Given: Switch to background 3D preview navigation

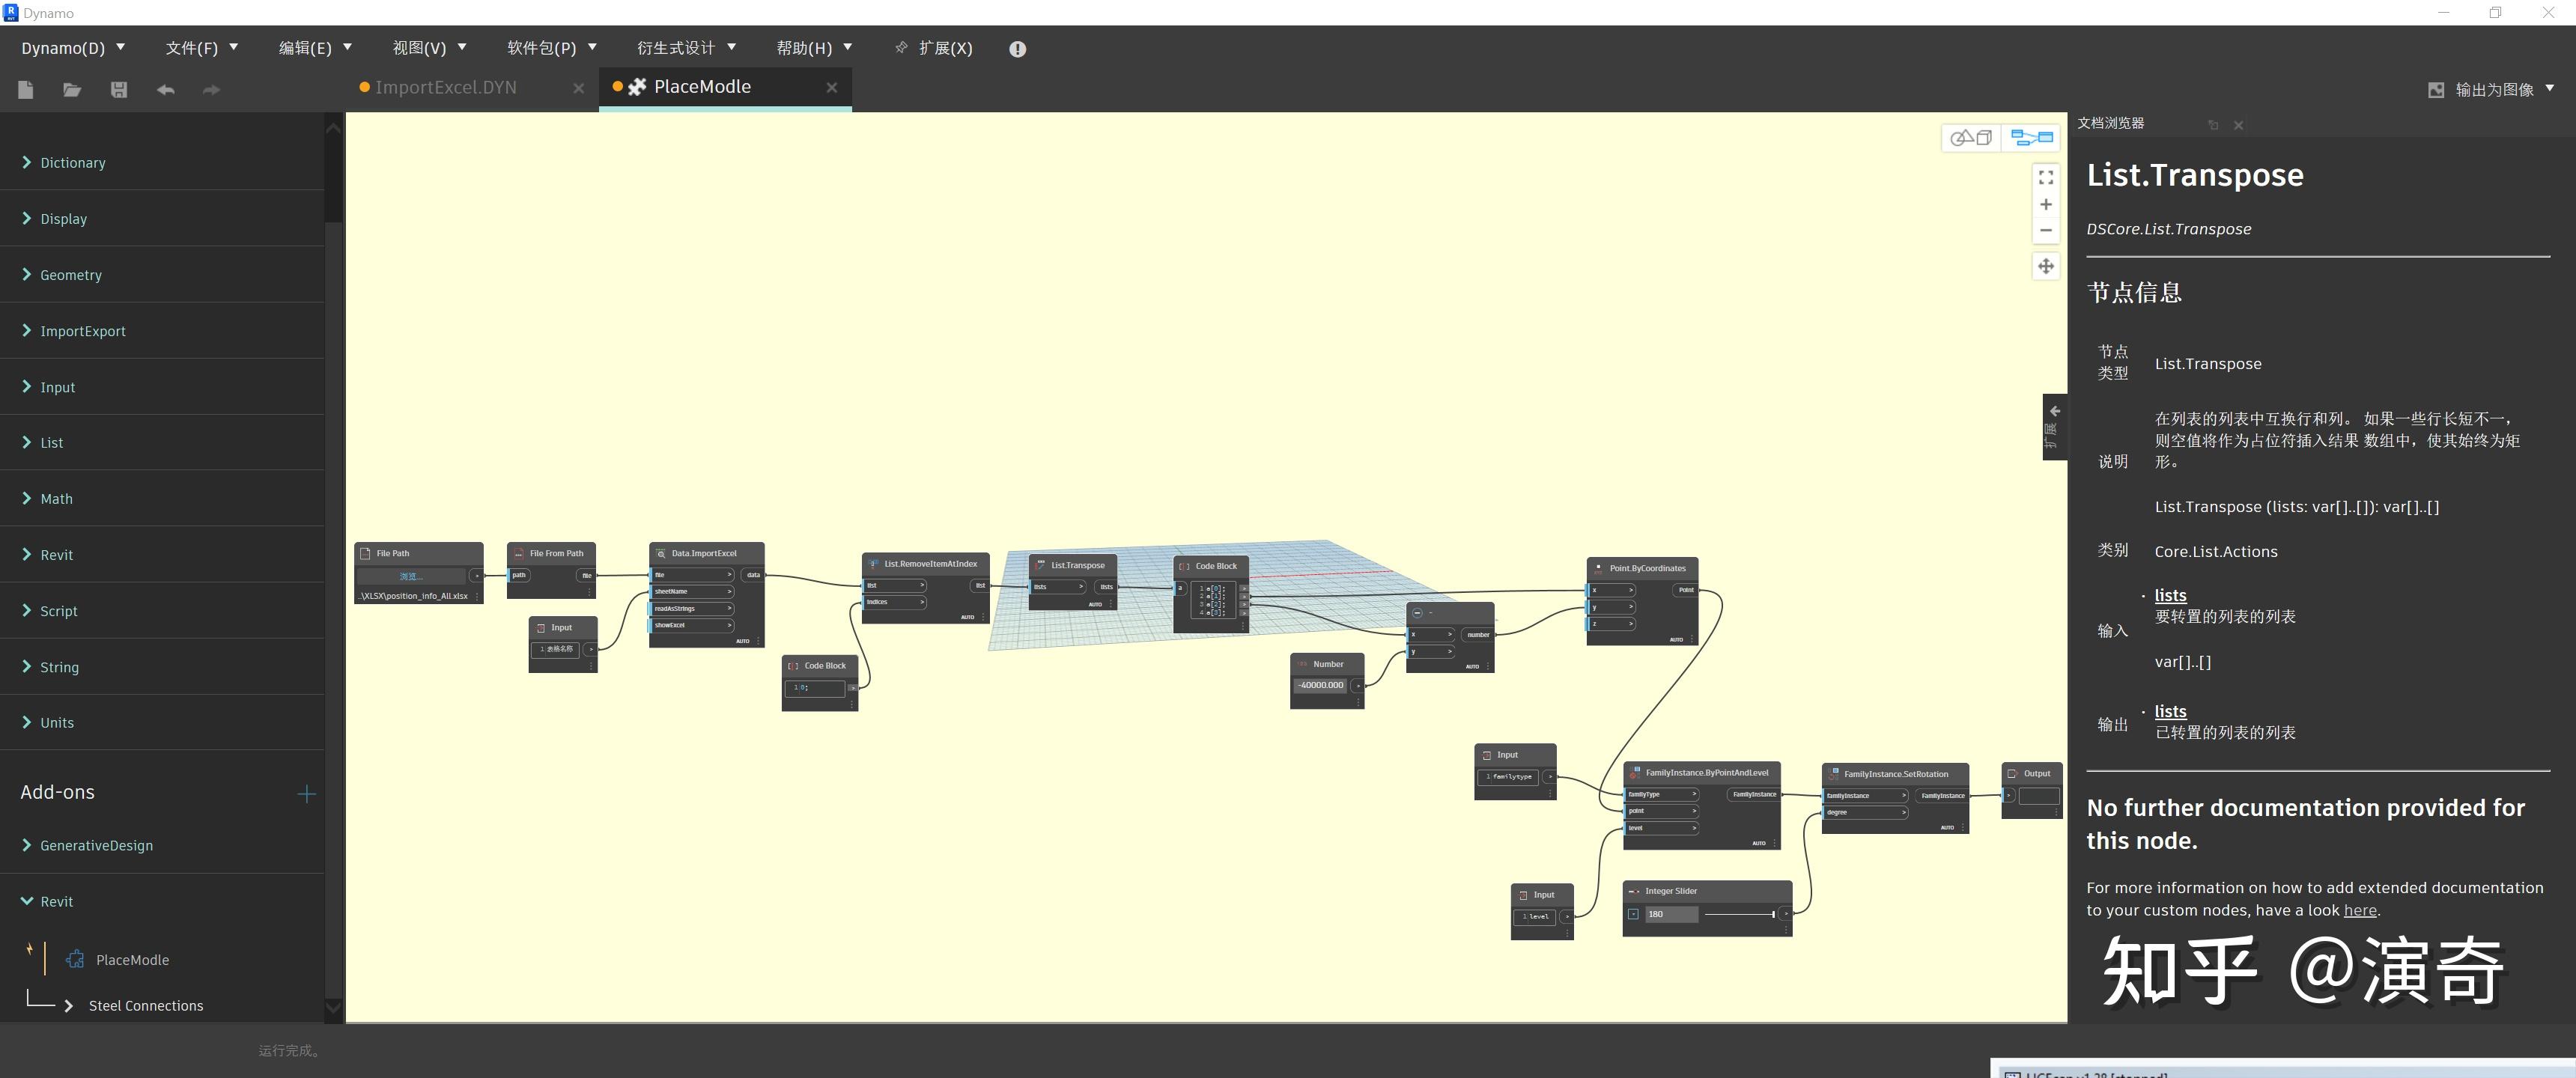Looking at the screenshot, I should 1971,138.
